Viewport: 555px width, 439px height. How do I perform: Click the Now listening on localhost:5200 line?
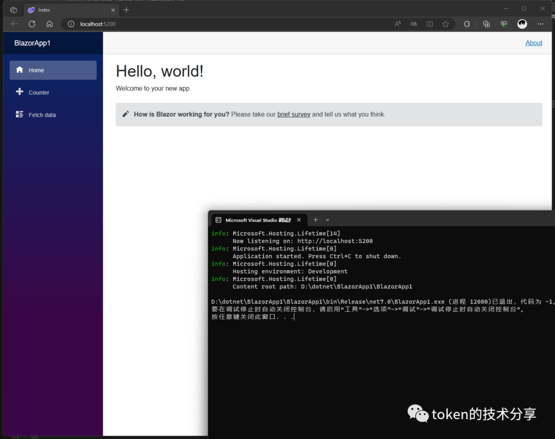(303, 241)
